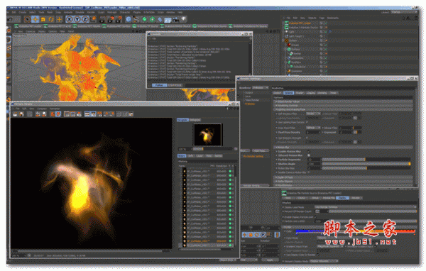Open the Renderer dropdown in Render Settings
The width and height of the screenshot is (426, 271).
261,88
